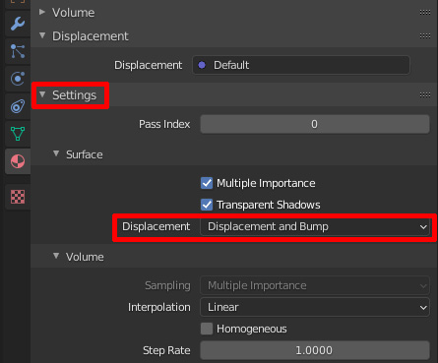Image resolution: width=438 pixels, height=363 pixels.
Task: Click the Displacement panel drag-grip dots
Action: pos(425,36)
